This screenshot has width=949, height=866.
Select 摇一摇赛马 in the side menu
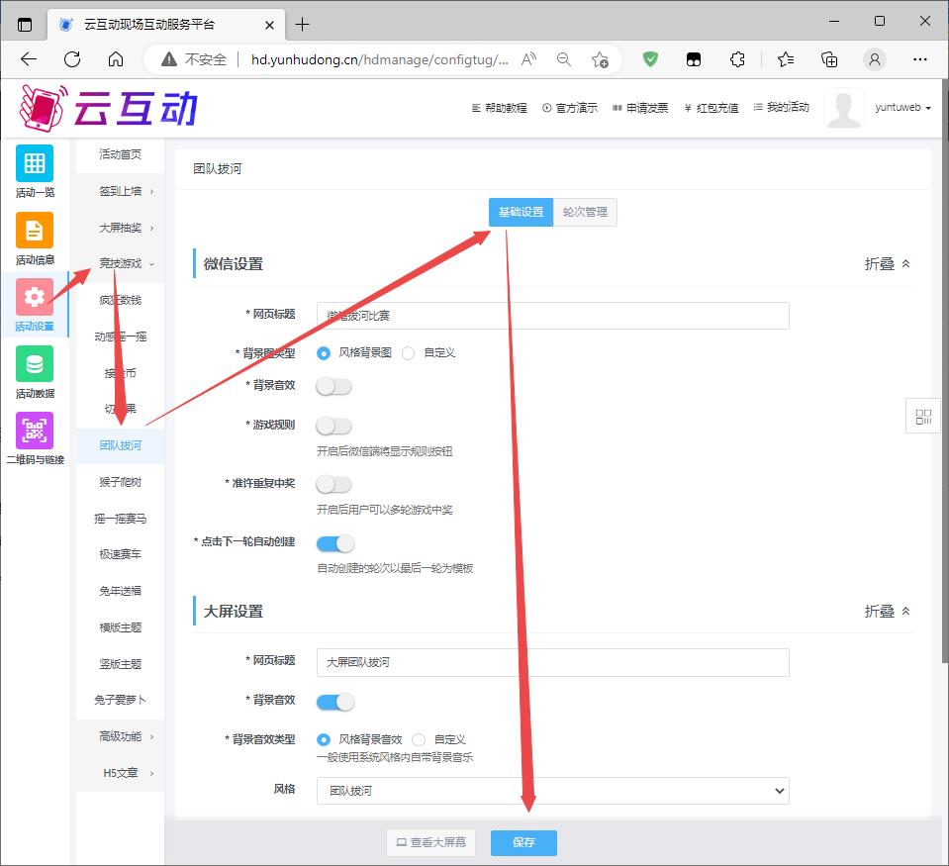120,519
